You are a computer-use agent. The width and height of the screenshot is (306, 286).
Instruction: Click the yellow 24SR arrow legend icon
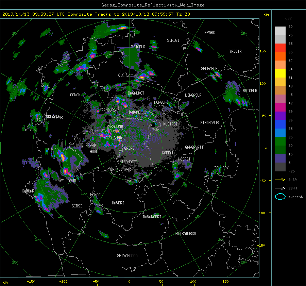(x=280, y=180)
